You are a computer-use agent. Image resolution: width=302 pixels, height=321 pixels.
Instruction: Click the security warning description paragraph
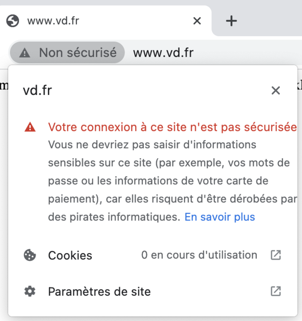pos(172,181)
